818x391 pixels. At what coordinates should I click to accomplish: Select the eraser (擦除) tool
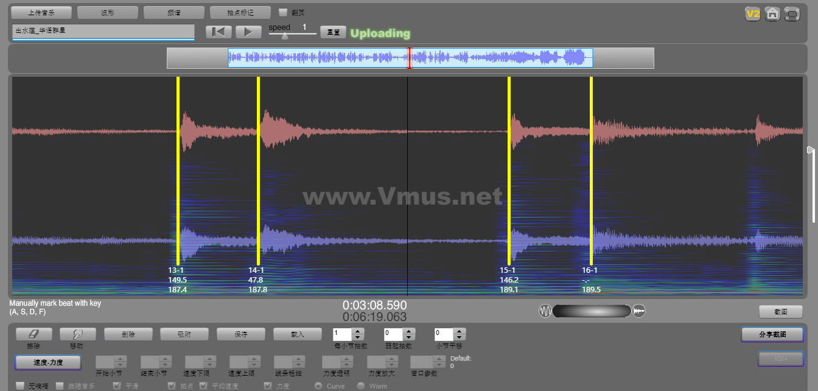(x=33, y=334)
